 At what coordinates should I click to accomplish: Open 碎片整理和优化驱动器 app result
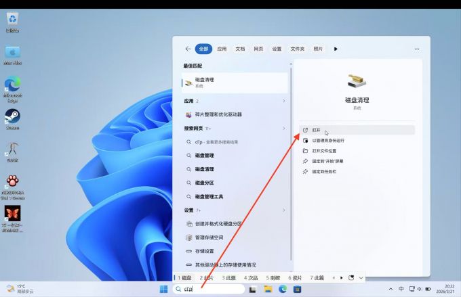click(235, 114)
